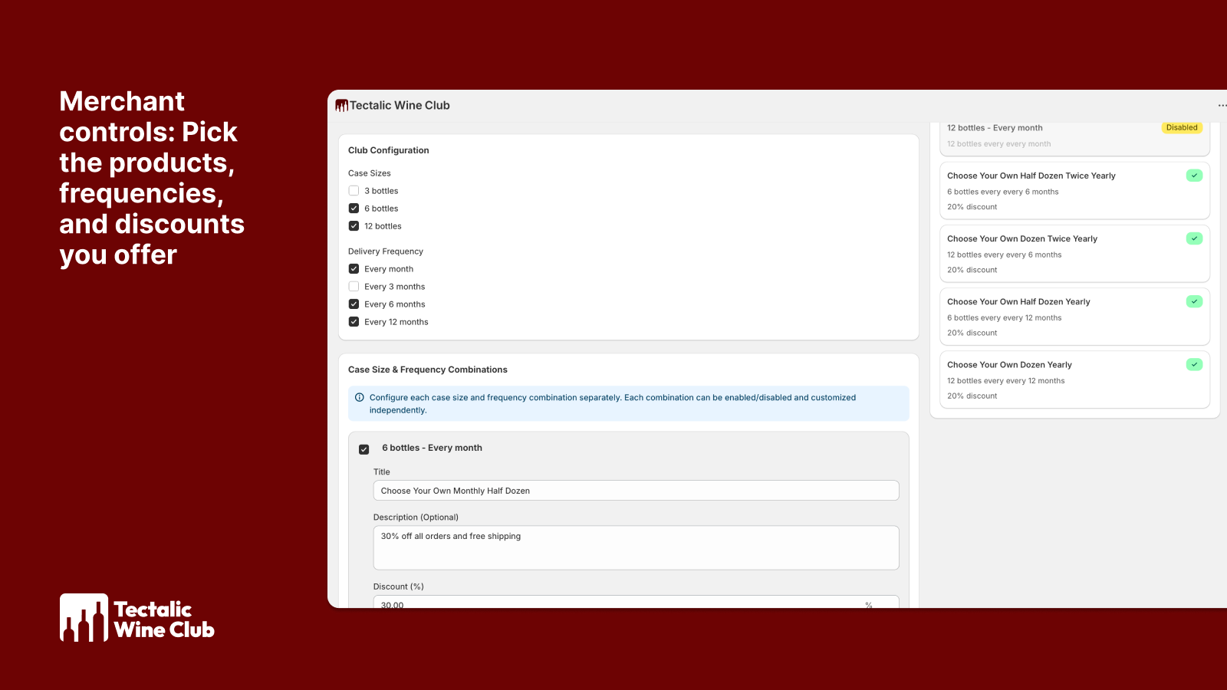The width and height of the screenshot is (1227, 690).
Task: Click the 'Case Sizes' label
Action: pyautogui.click(x=370, y=173)
